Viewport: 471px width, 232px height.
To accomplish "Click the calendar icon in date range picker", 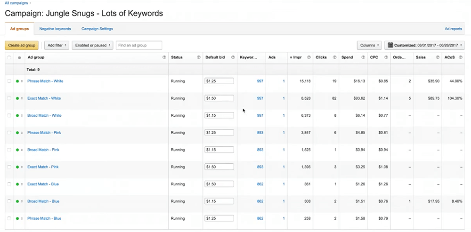I will 390,45.
